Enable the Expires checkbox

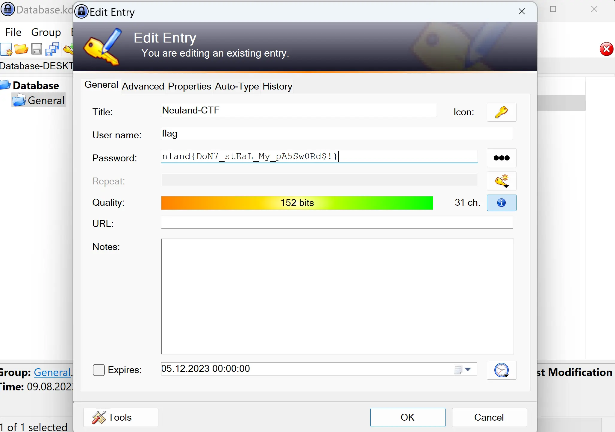(x=99, y=370)
